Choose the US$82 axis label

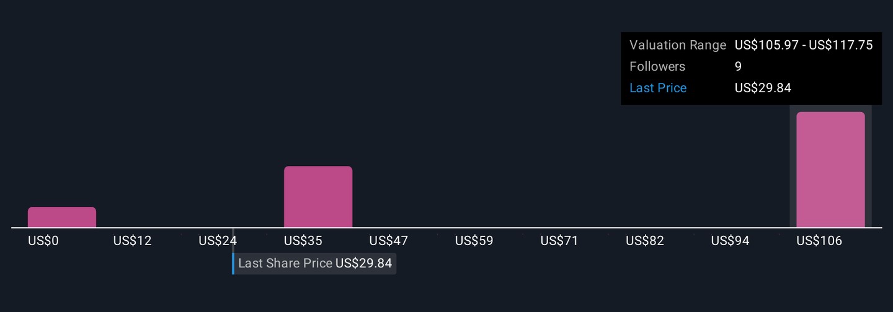tap(645, 241)
